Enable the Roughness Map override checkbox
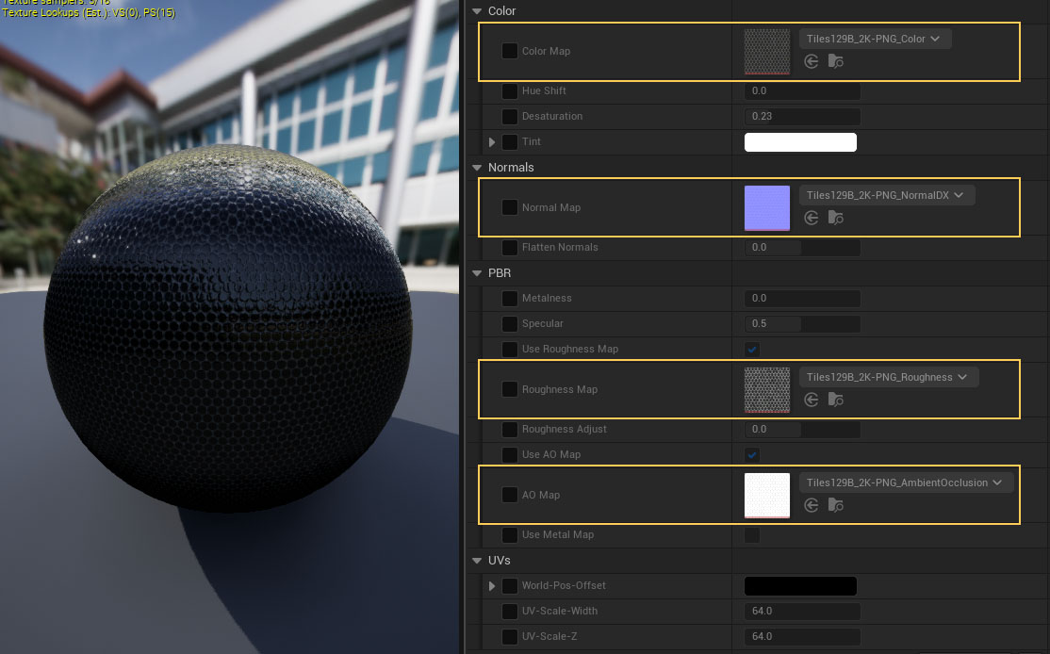Screen dimensions: 1050x654 click(x=510, y=389)
